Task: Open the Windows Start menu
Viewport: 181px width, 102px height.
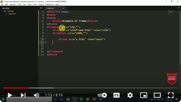Action: click(3, 99)
